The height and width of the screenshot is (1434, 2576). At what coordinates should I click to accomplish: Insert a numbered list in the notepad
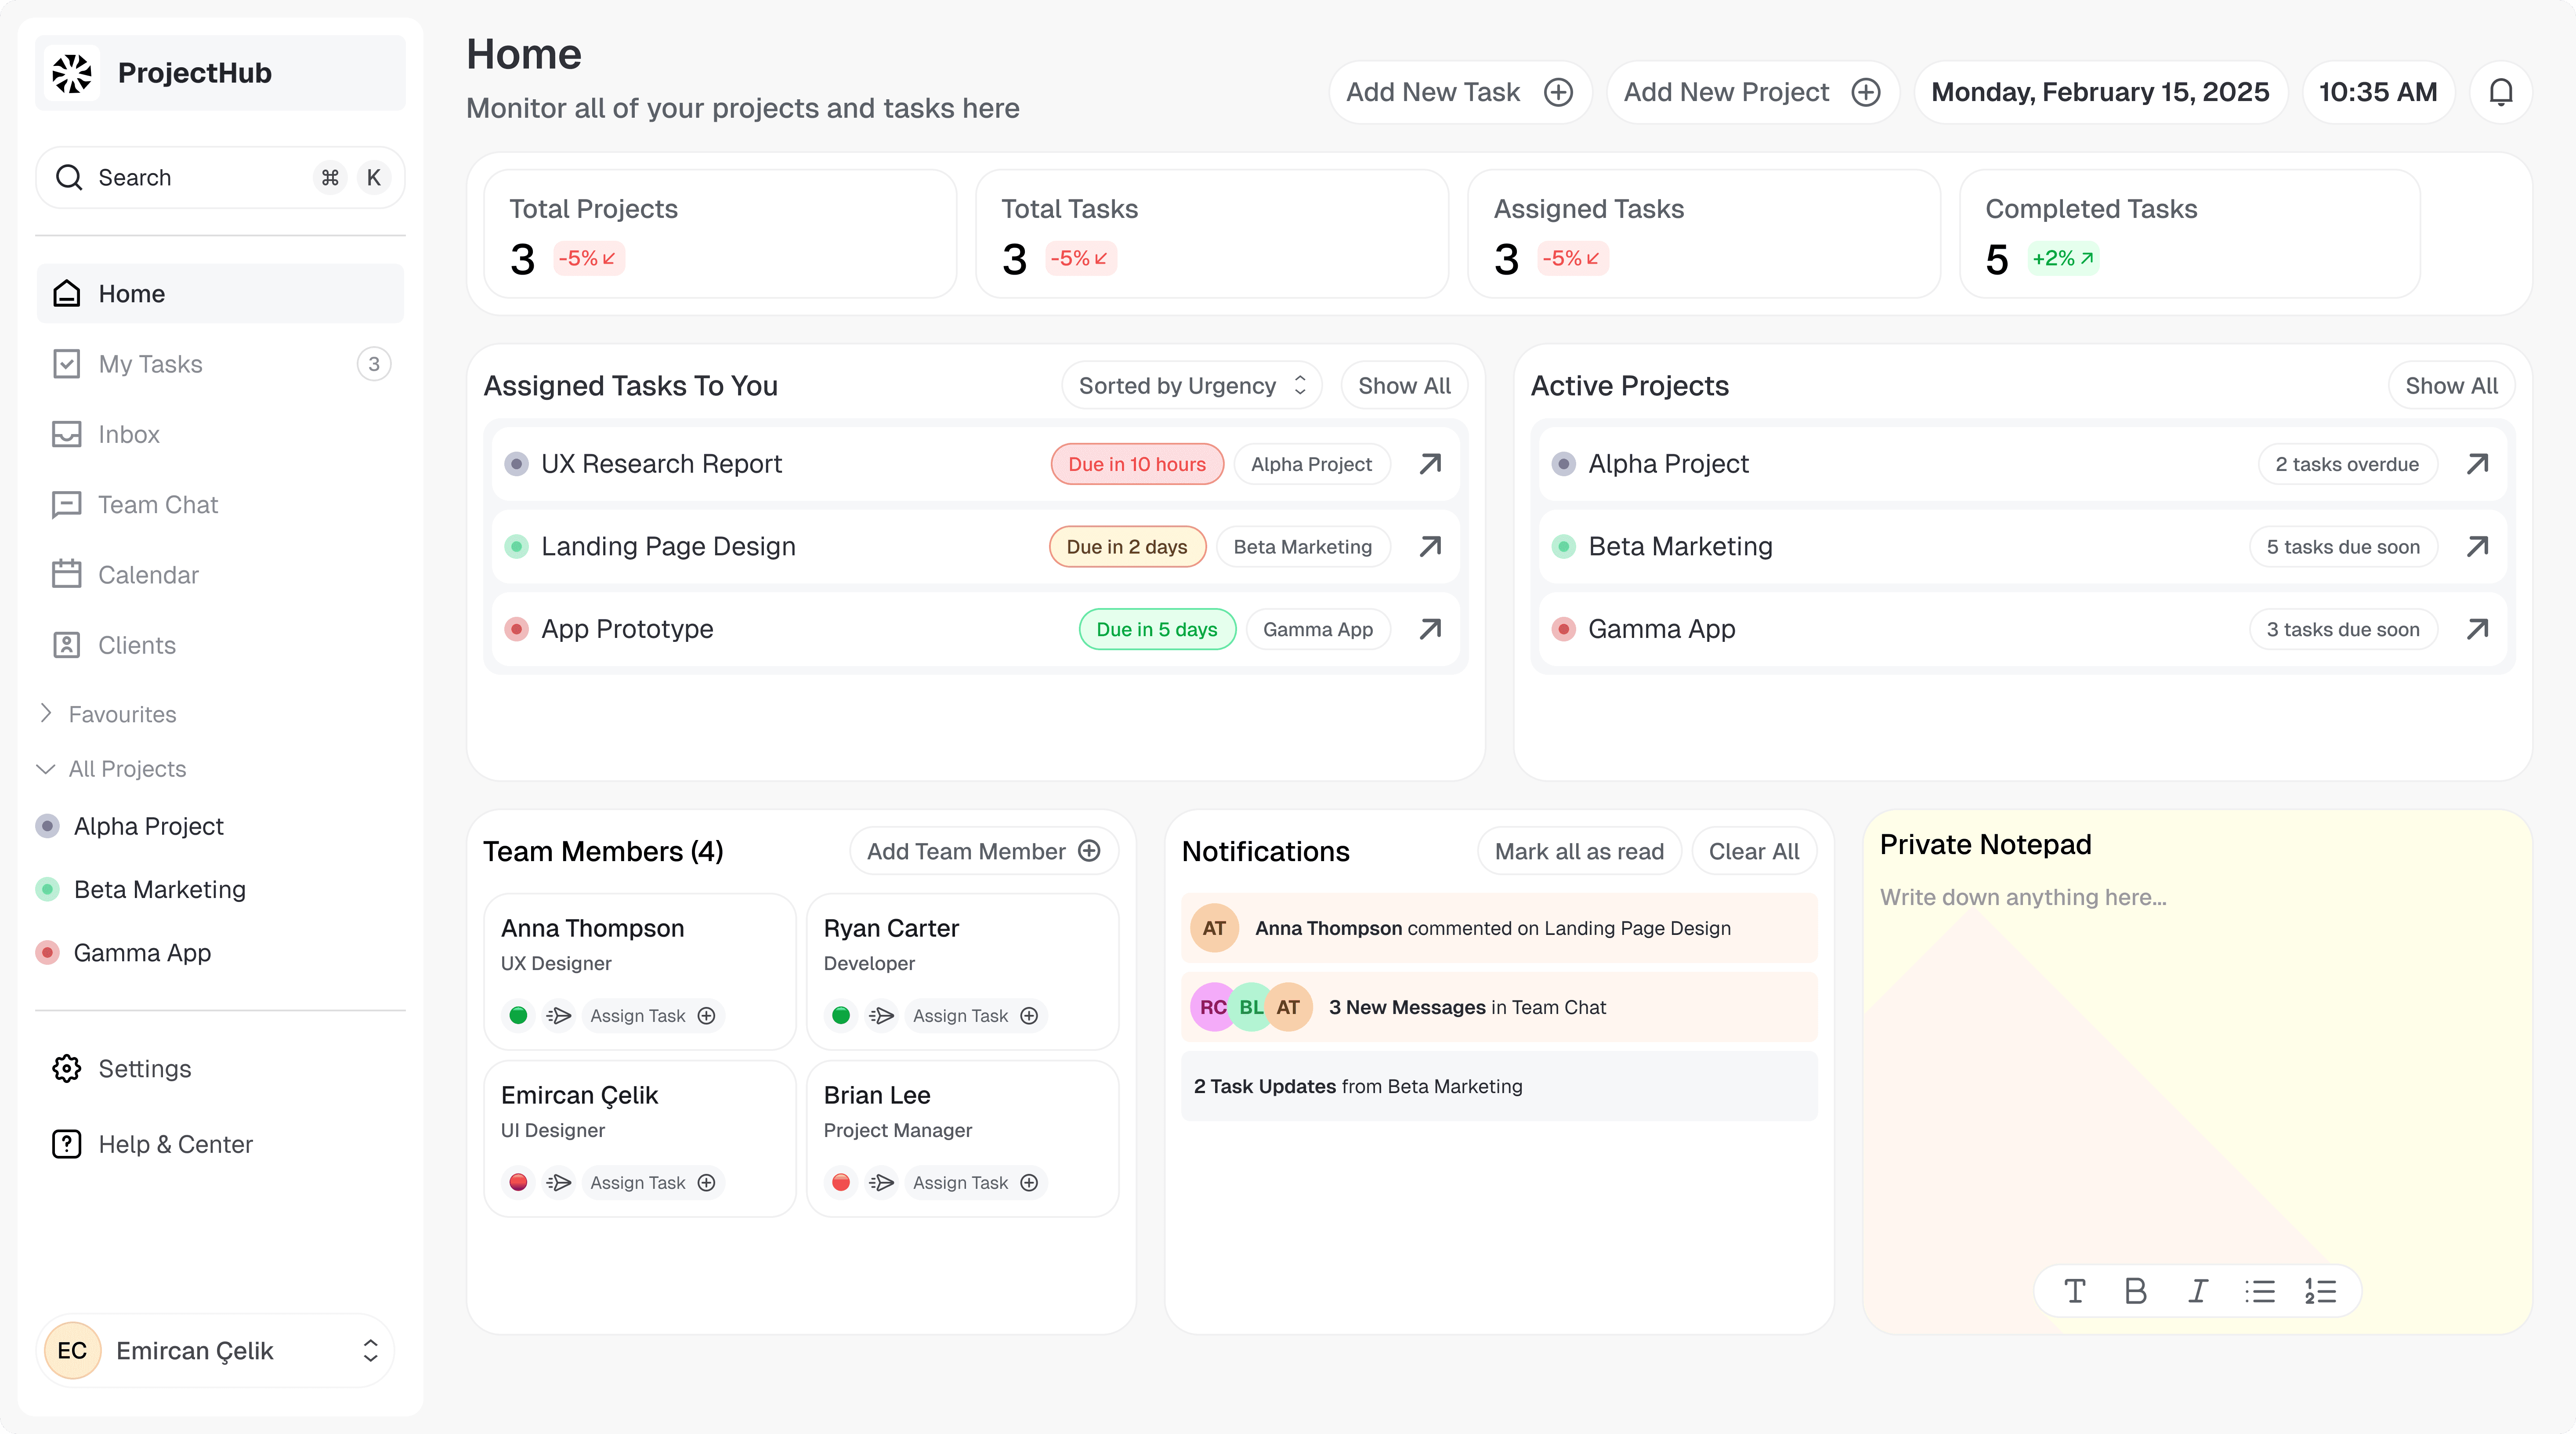point(2320,1291)
